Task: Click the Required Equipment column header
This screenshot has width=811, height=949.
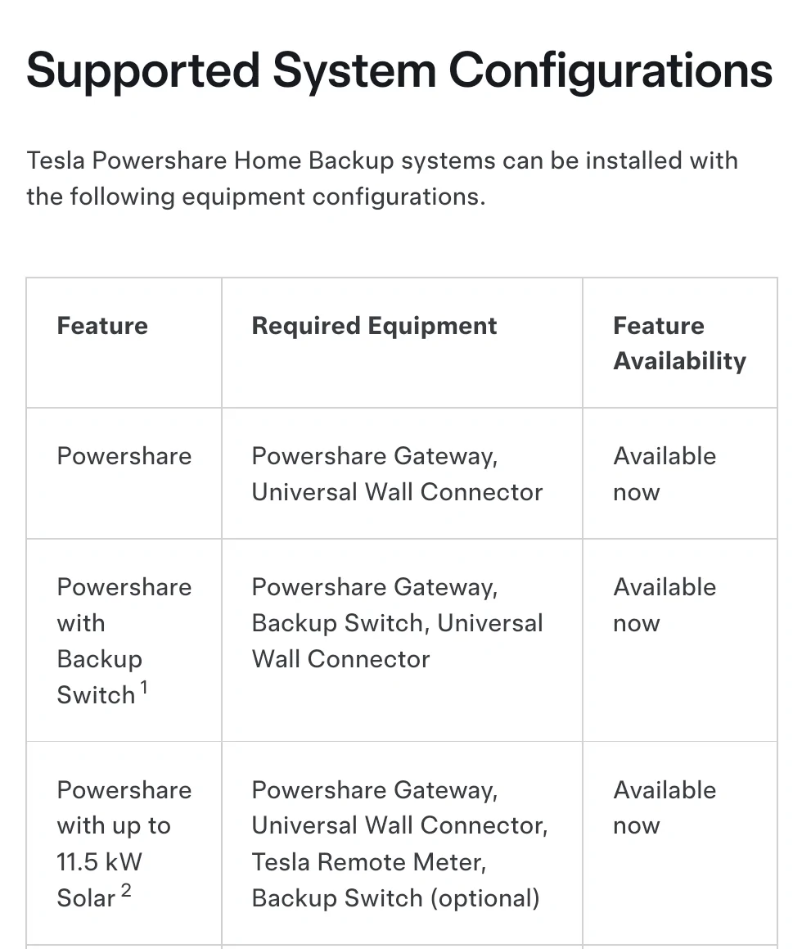Action: pyautogui.click(x=374, y=326)
